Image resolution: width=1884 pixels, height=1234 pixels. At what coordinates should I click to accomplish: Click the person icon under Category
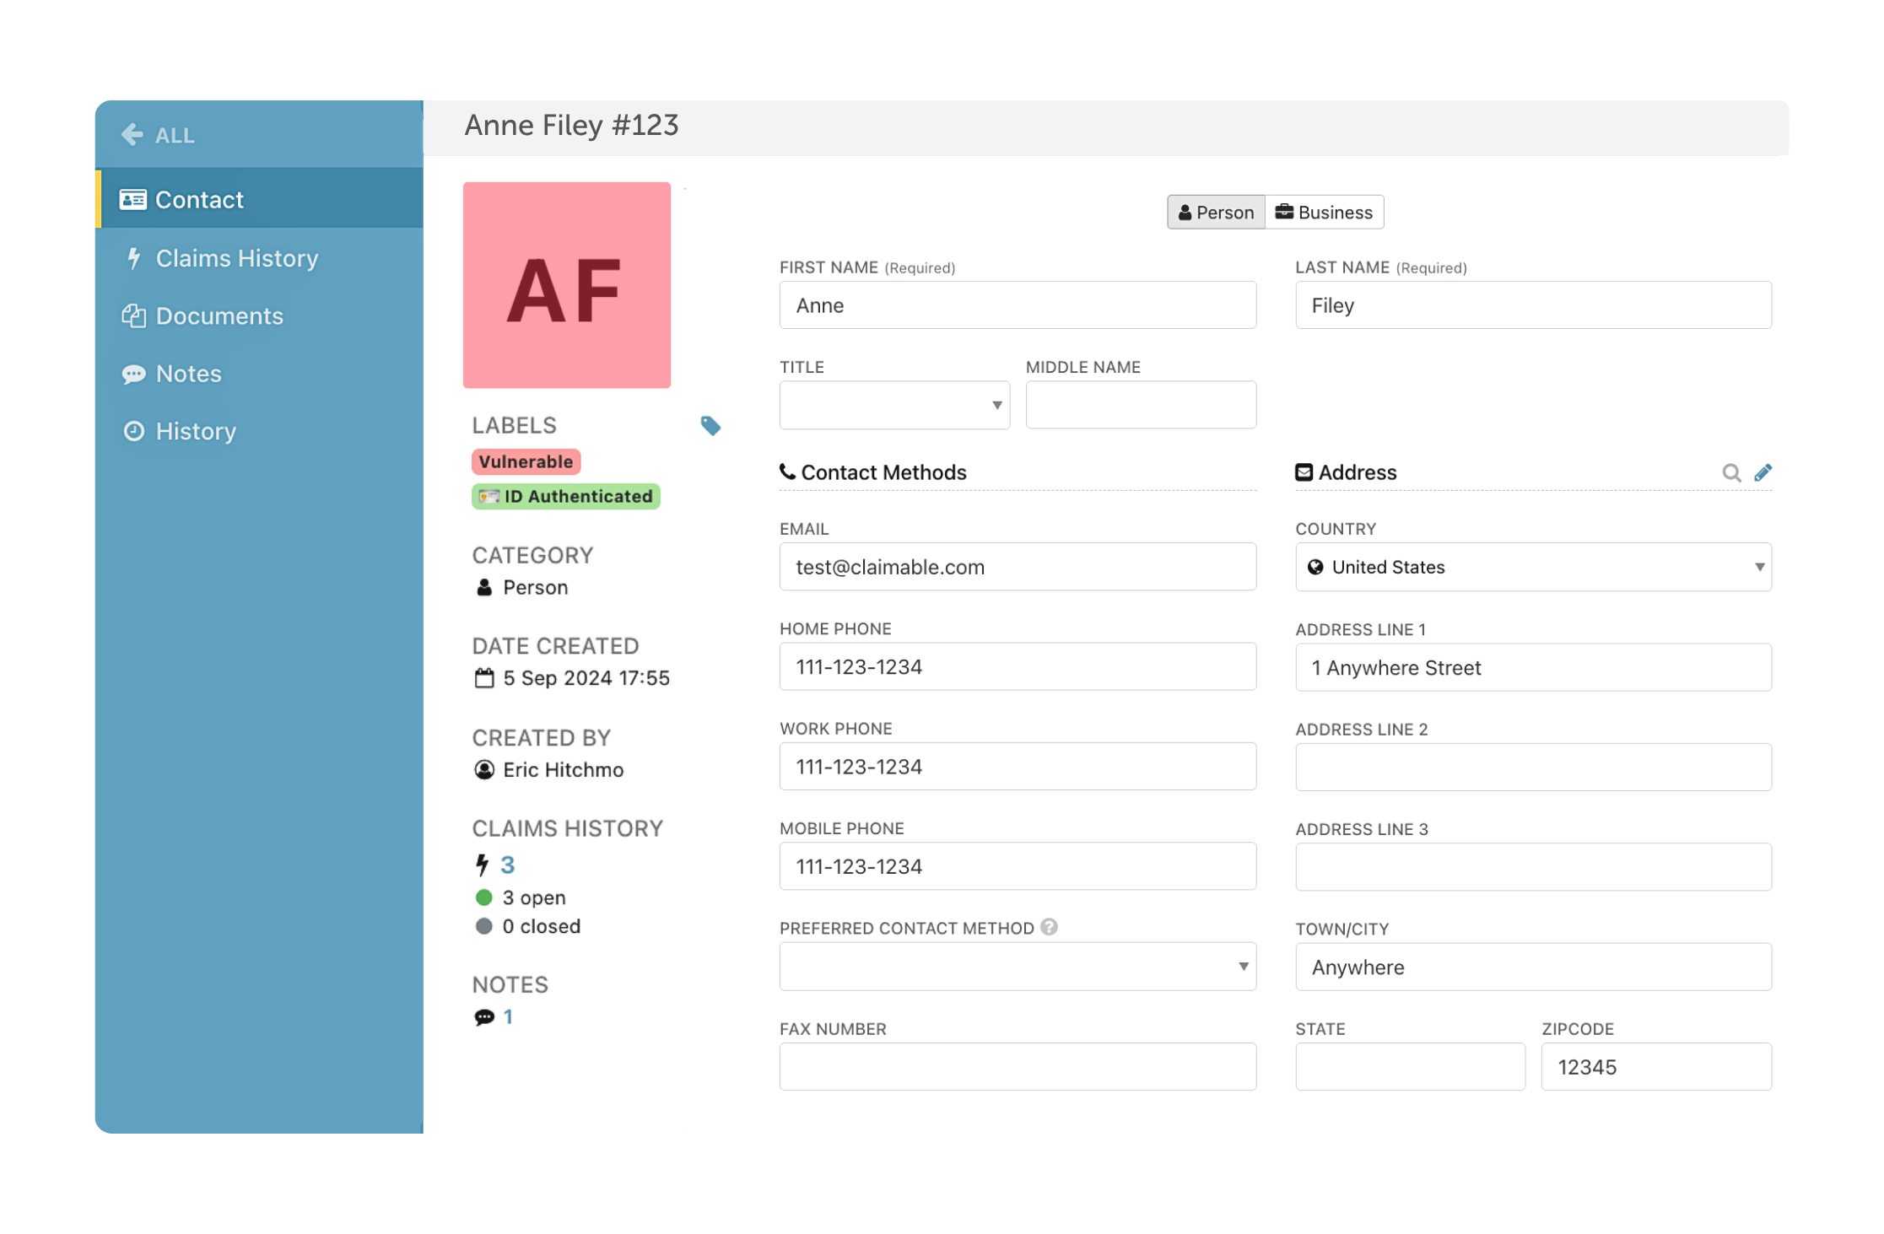pyautogui.click(x=483, y=587)
